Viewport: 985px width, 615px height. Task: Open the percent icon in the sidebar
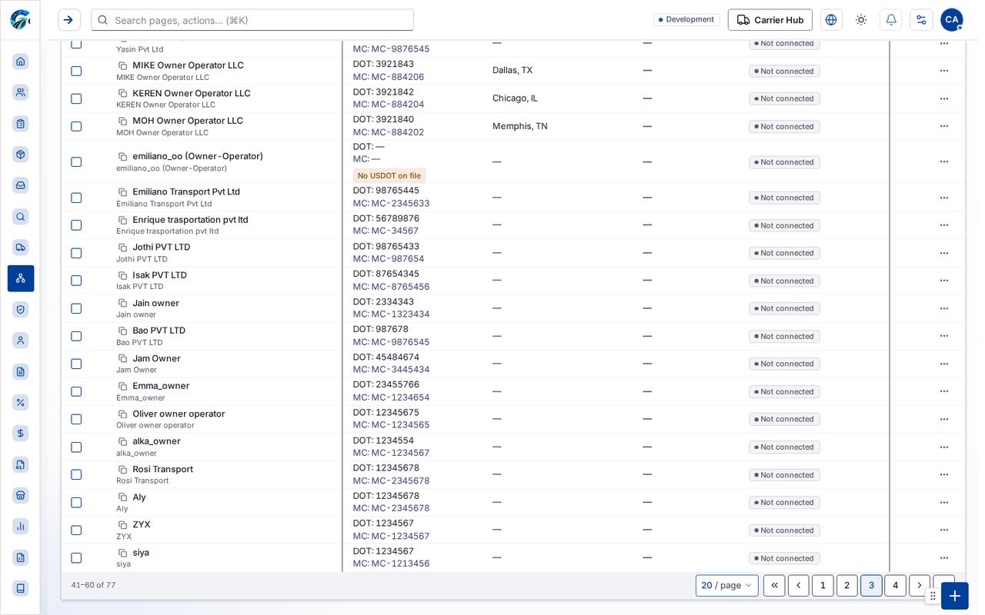21,402
